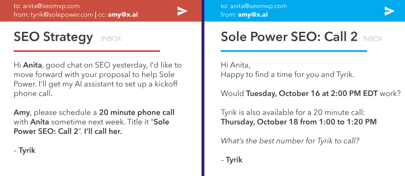
Task: Select the Sole Power SEO: Call 2 title
Action: pos(289,37)
